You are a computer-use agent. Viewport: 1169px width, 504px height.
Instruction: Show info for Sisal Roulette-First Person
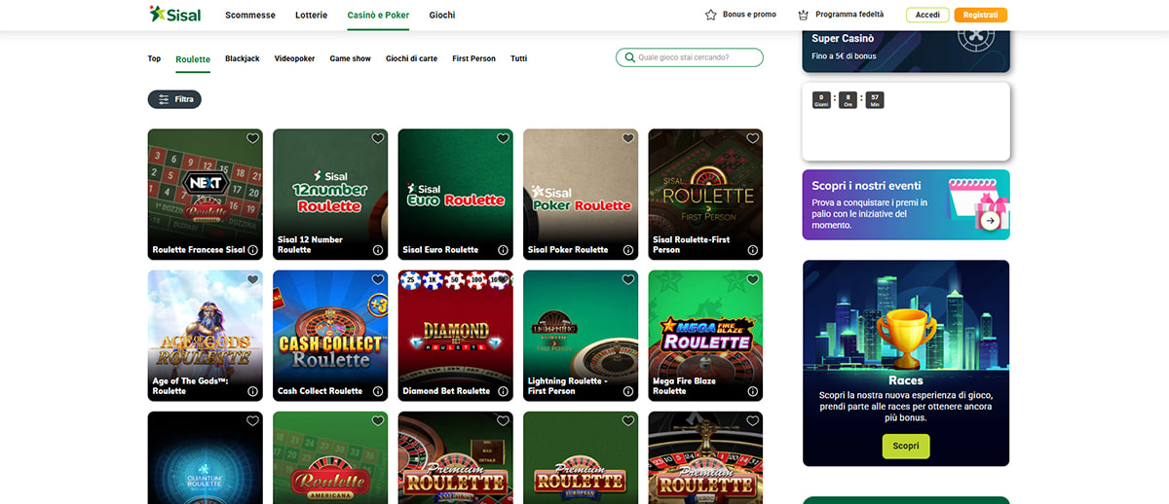point(753,250)
